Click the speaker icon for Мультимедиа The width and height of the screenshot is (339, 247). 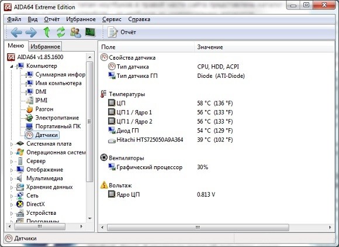pyautogui.click(x=20, y=178)
